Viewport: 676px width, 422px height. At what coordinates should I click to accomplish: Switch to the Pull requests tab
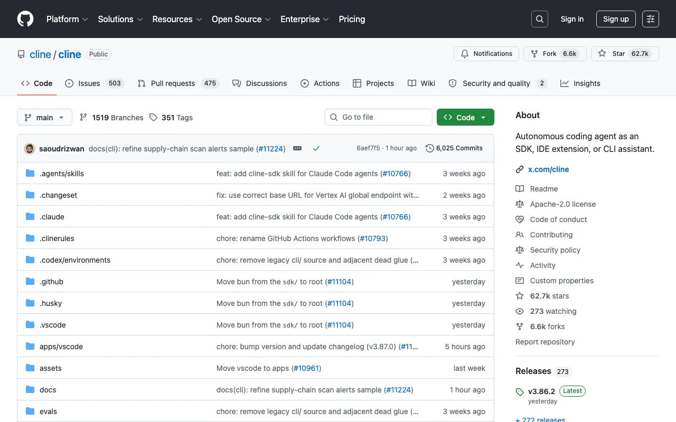tap(178, 83)
